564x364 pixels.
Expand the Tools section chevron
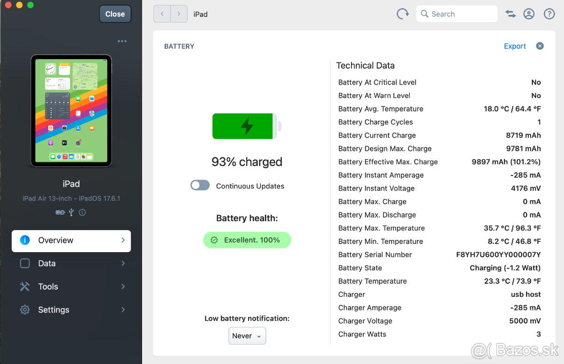tap(123, 287)
